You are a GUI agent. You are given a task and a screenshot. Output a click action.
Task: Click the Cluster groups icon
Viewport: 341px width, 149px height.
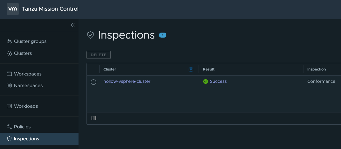[x=9, y=42]
